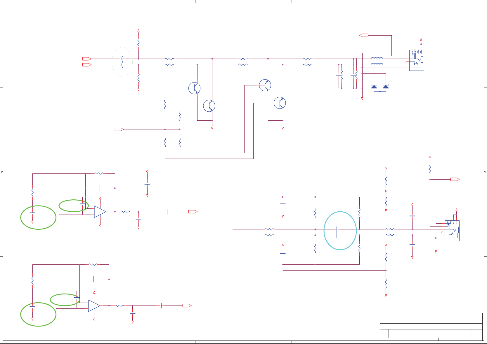Click the port feeding the transistor base resistors
Viewport: 487px width, 344px height.
119,129
